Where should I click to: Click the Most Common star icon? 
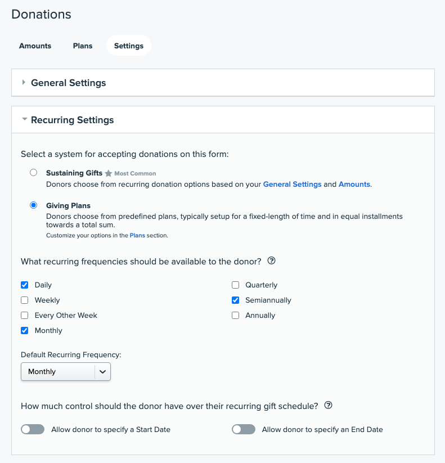point(109,173)
